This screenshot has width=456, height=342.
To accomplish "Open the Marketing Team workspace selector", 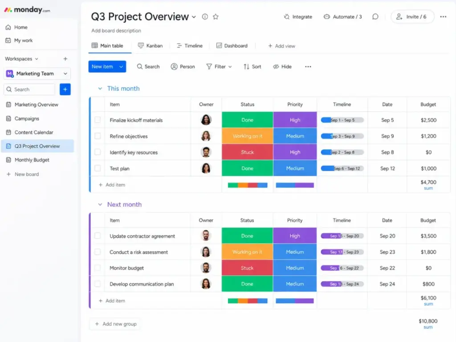I will (x=37, y=73).
